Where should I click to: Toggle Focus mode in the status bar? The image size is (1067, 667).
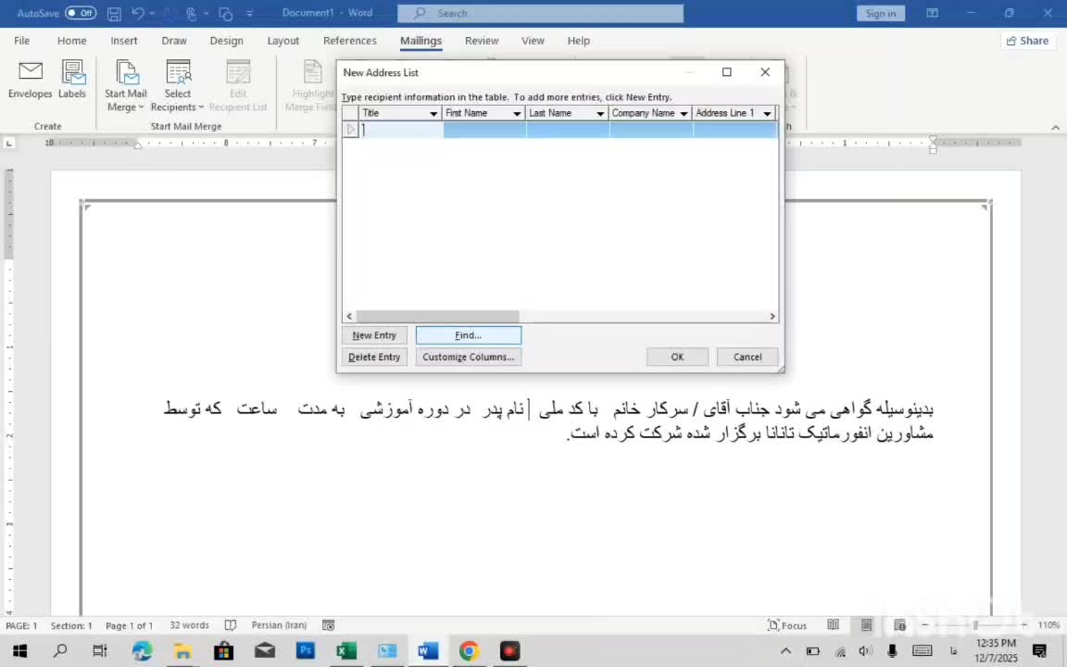[786, 625]
